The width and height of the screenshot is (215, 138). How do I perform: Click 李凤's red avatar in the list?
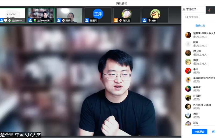[x=188, y=71]
